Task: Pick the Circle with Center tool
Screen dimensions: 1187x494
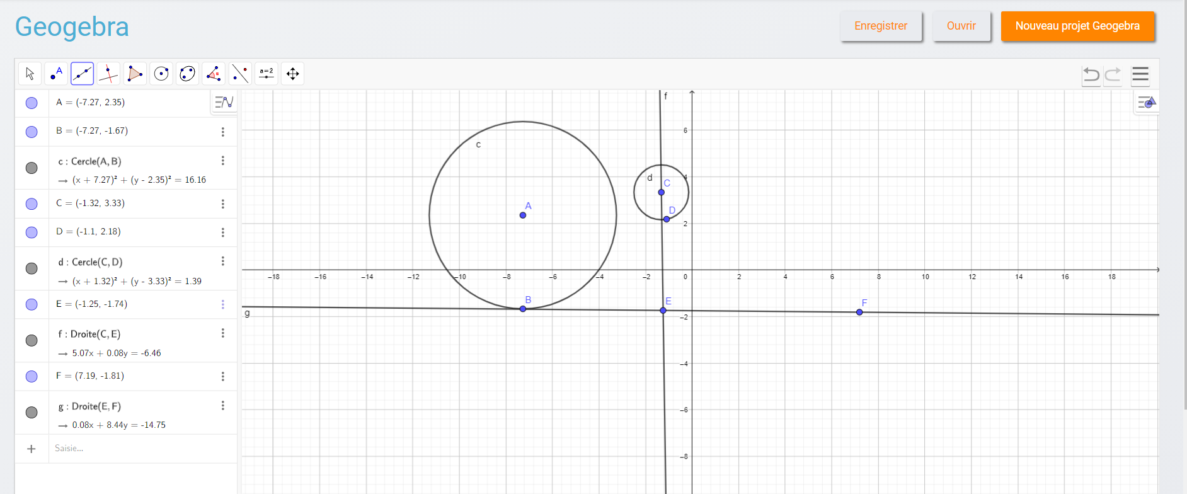Action: [x=161, y=74]
